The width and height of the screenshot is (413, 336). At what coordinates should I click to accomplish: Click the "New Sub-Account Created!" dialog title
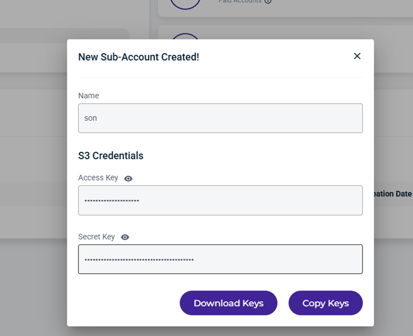[138, 57]
